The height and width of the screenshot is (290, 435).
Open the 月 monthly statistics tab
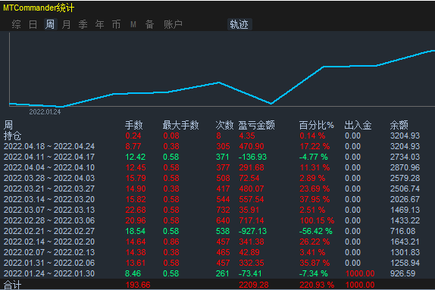[66, 24]
